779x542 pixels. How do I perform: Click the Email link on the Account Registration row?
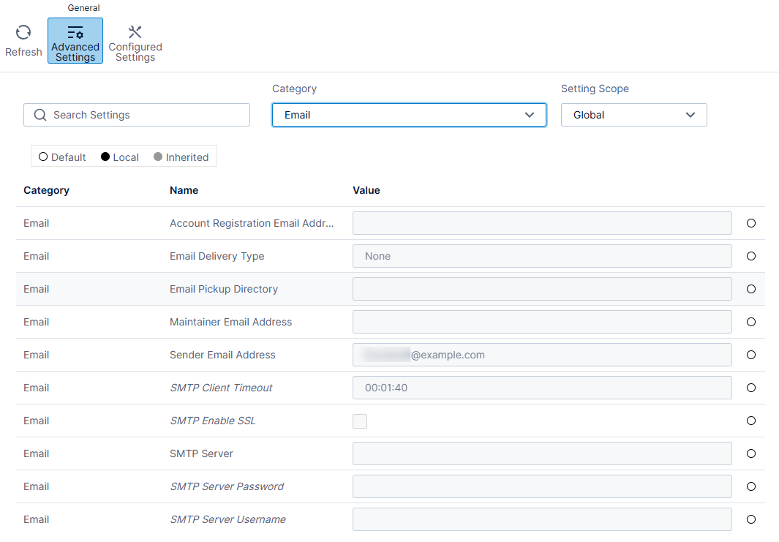[36, 223]
